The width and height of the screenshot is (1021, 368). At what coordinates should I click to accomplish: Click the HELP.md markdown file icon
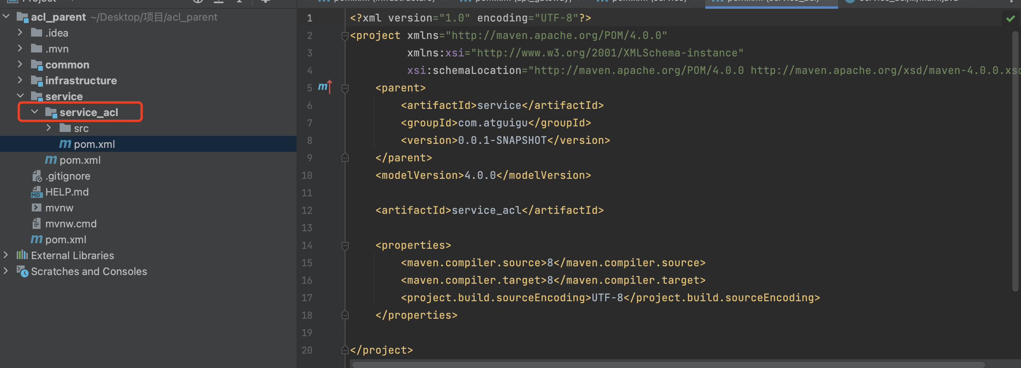click(37, 192)
